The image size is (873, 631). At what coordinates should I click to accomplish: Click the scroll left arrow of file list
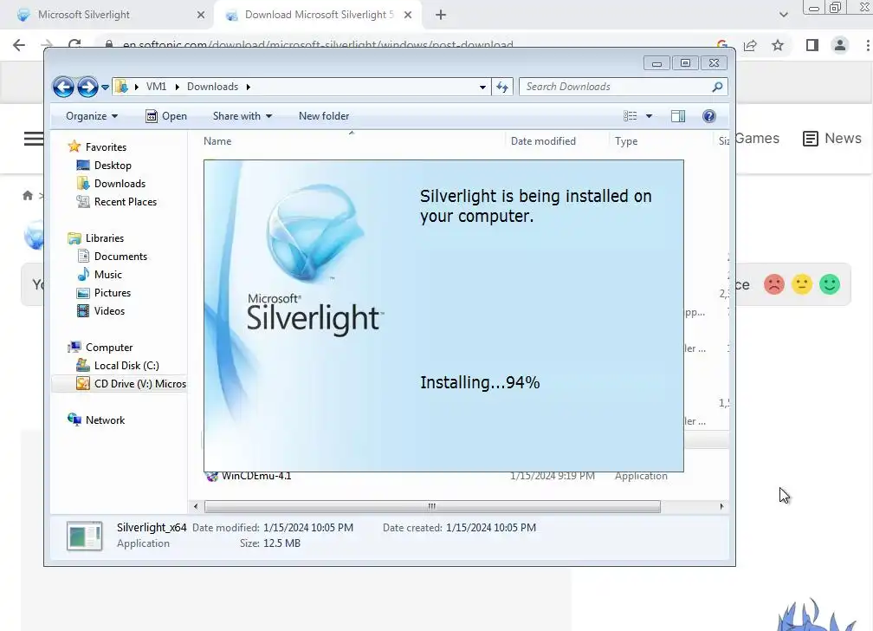(196, 507)
